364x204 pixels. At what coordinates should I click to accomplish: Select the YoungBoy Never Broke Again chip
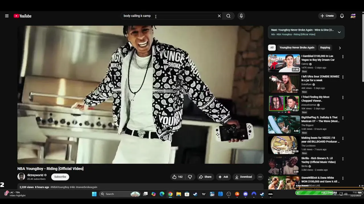[x=297, y=48]
